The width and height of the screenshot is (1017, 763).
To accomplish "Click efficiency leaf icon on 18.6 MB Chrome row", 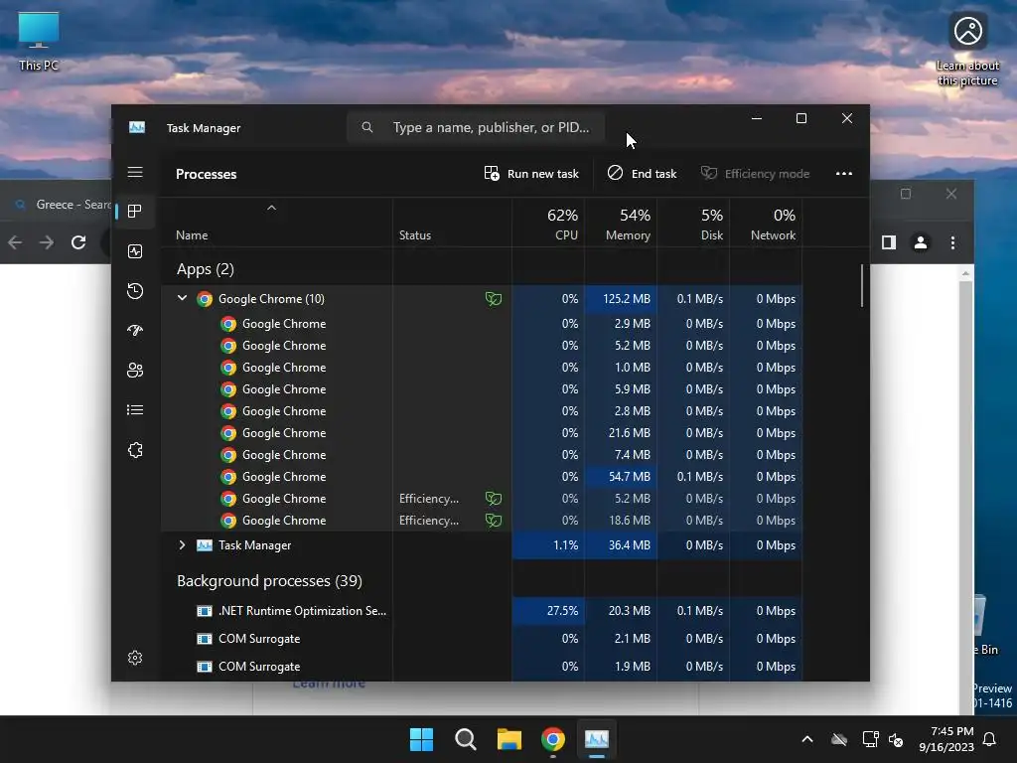I will 494,521.
